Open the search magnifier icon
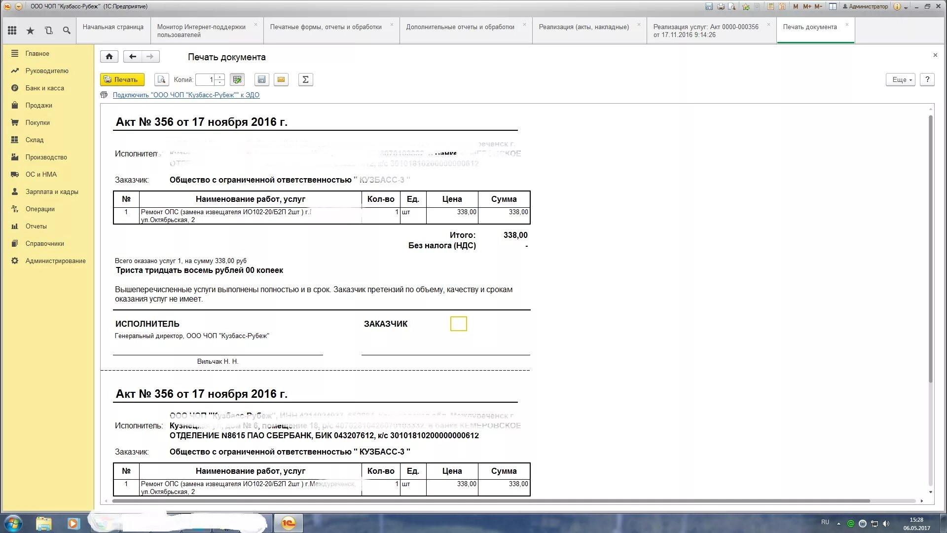 coord(67,31)
